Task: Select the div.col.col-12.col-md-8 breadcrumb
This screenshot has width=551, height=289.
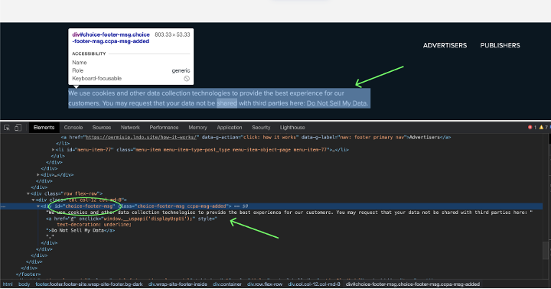Action: click(315, 284)
